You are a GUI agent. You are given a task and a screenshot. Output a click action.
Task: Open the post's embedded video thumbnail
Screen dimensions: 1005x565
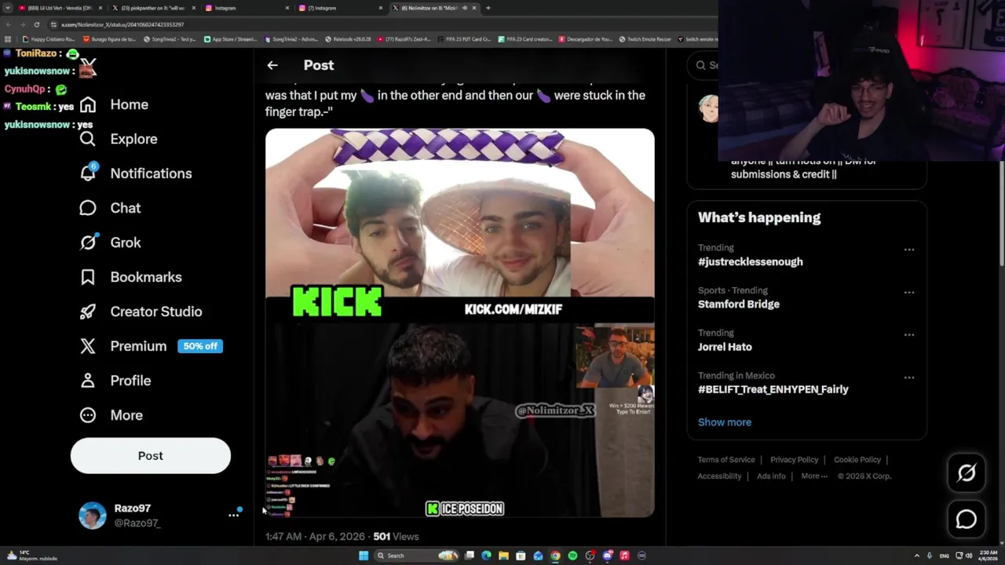(459, 323)
